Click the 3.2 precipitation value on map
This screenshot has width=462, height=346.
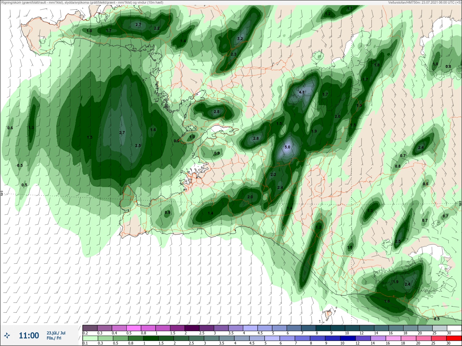[240, 39]
